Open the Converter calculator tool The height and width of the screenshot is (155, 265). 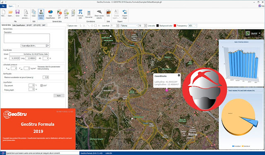click(x=89, y=14)
